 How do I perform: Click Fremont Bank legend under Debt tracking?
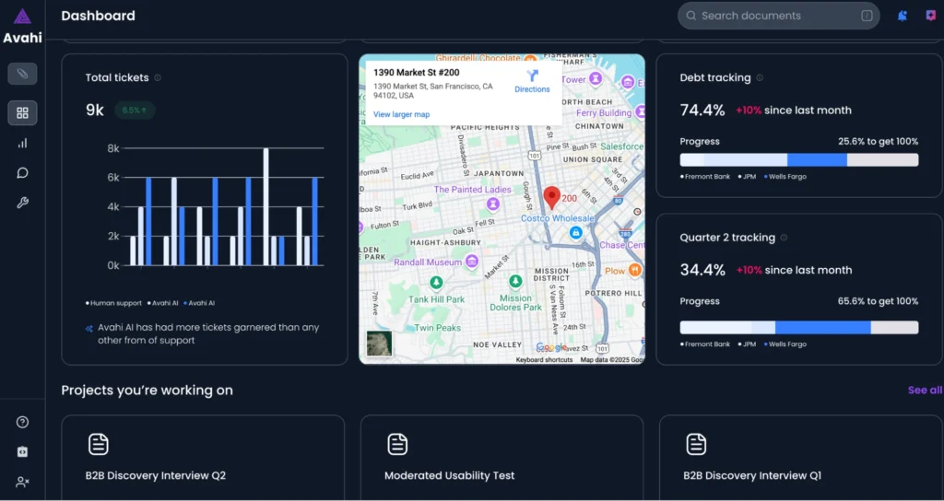[x=705, y=177]
